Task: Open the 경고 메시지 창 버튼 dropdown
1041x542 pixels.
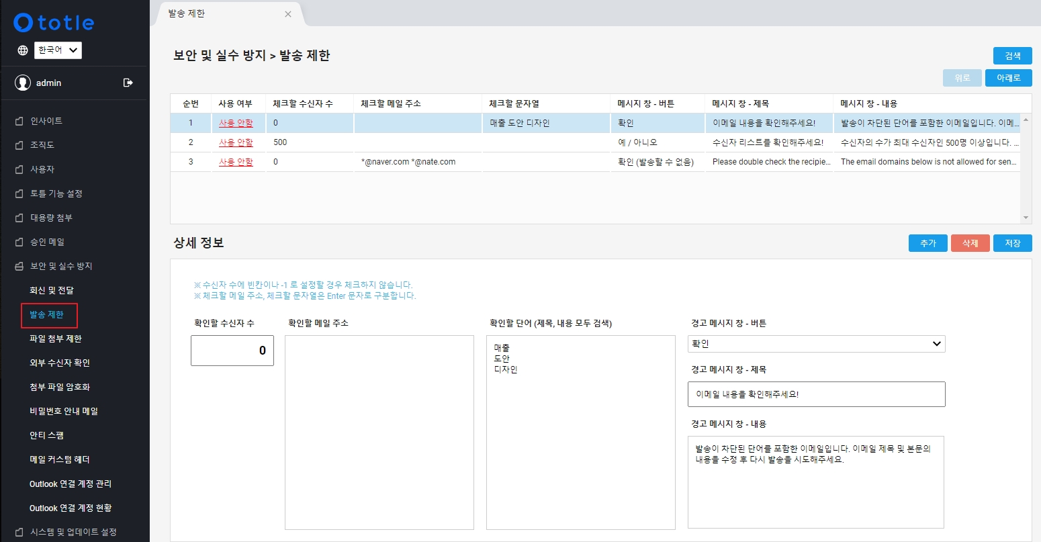Action: (x=816, y=344)
